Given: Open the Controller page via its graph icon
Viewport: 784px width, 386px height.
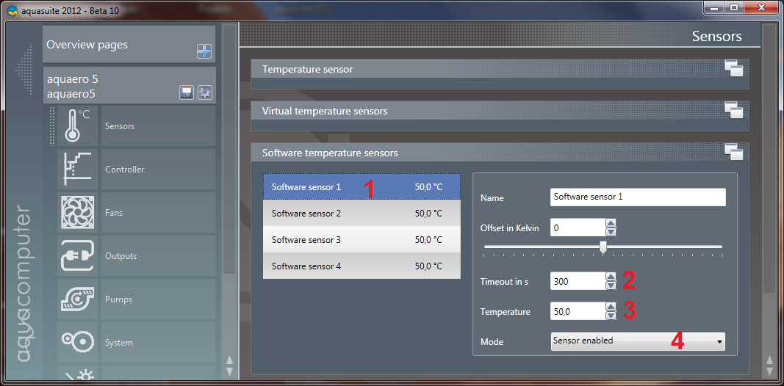Looking at the screenshot, I should tap(77, 170).
